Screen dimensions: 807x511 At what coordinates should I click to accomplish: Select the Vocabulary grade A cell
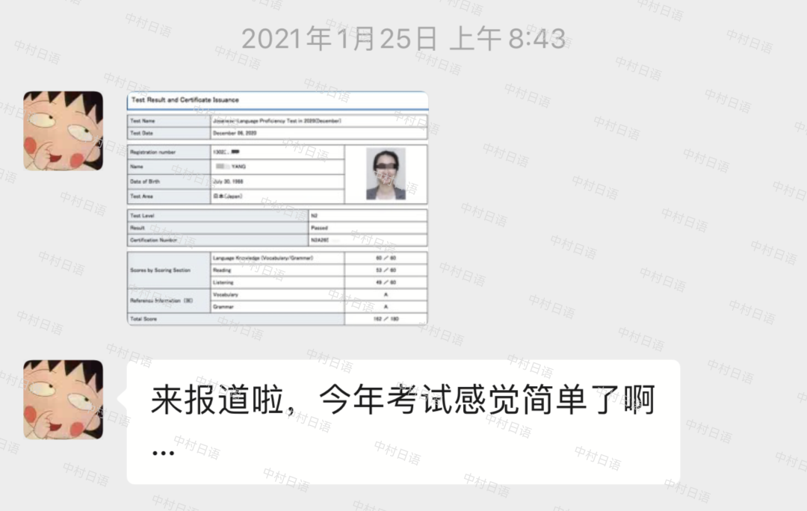pos(385,295)
